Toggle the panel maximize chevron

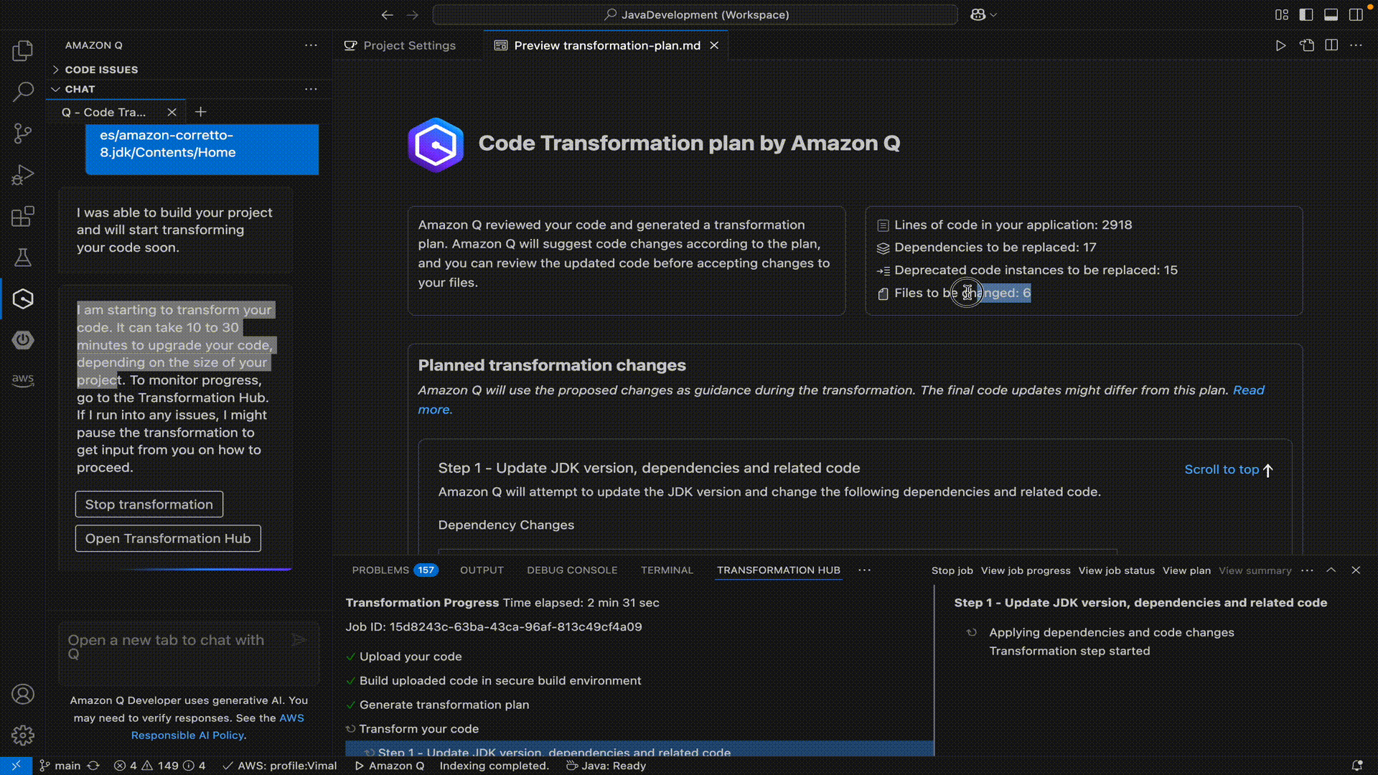point(1332,570)
